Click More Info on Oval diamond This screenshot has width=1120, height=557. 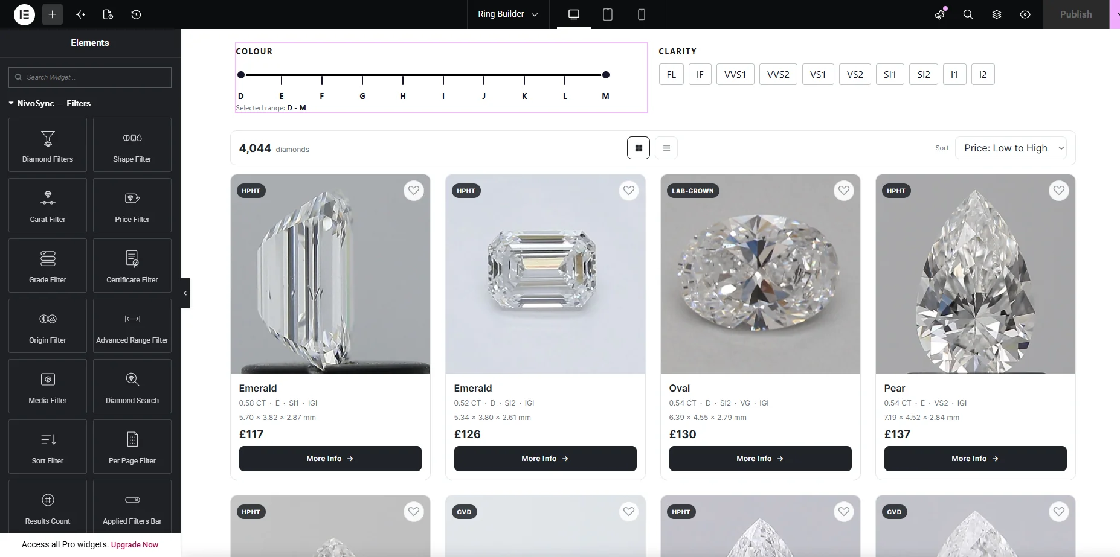click(761, 459)
